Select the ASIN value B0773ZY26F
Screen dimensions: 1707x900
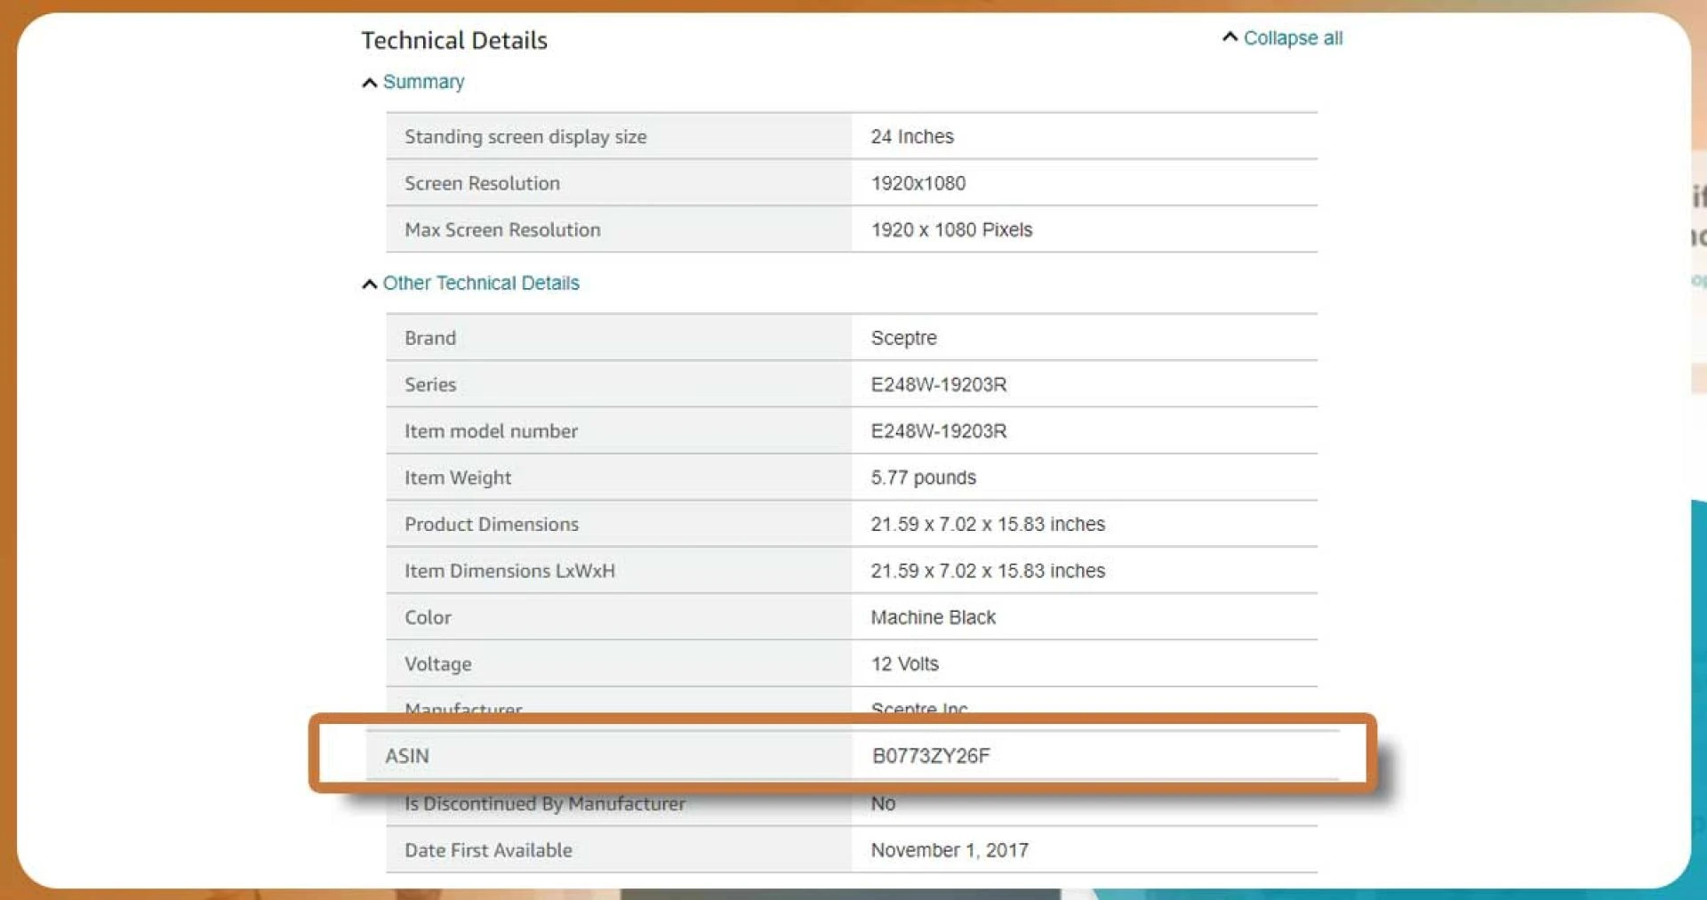pyautogui.click(x=931, y=756)
